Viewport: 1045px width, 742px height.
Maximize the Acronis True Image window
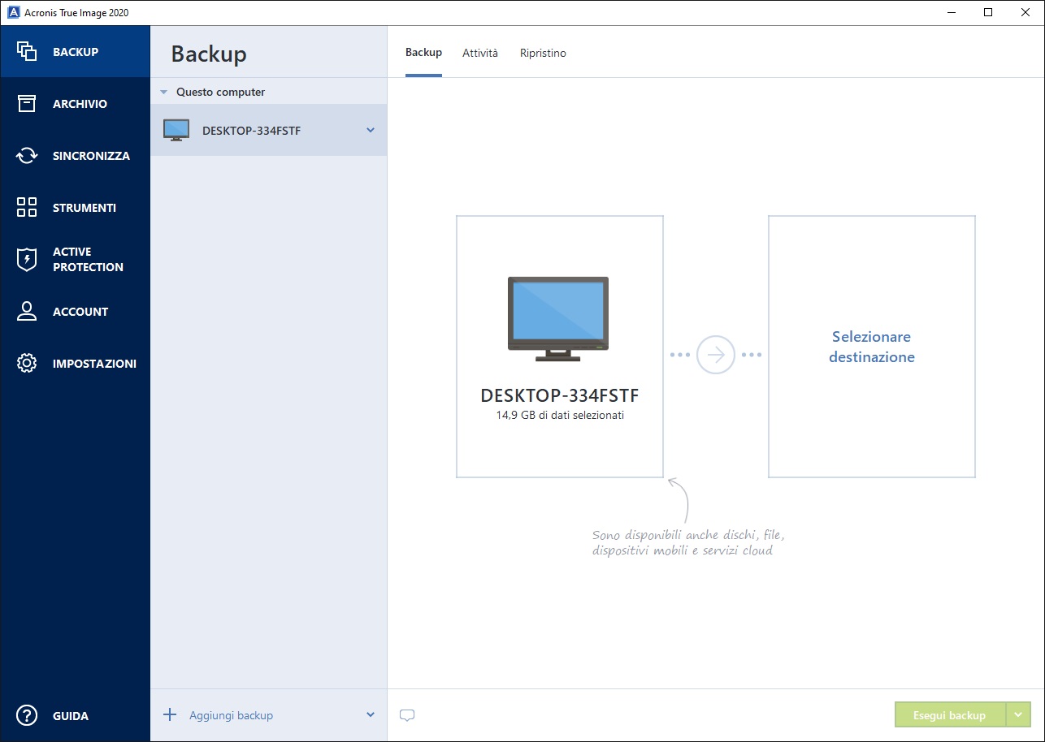coord(987,12)
